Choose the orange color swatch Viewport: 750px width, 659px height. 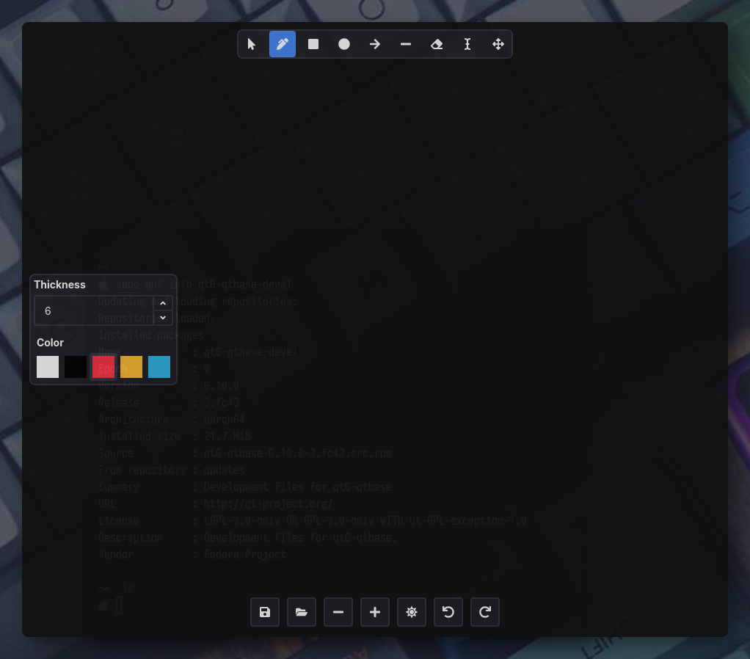(x=131, y=367)
